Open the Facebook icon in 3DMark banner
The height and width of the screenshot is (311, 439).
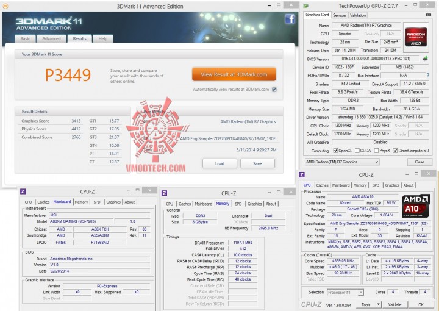click(x=290, y=19)
